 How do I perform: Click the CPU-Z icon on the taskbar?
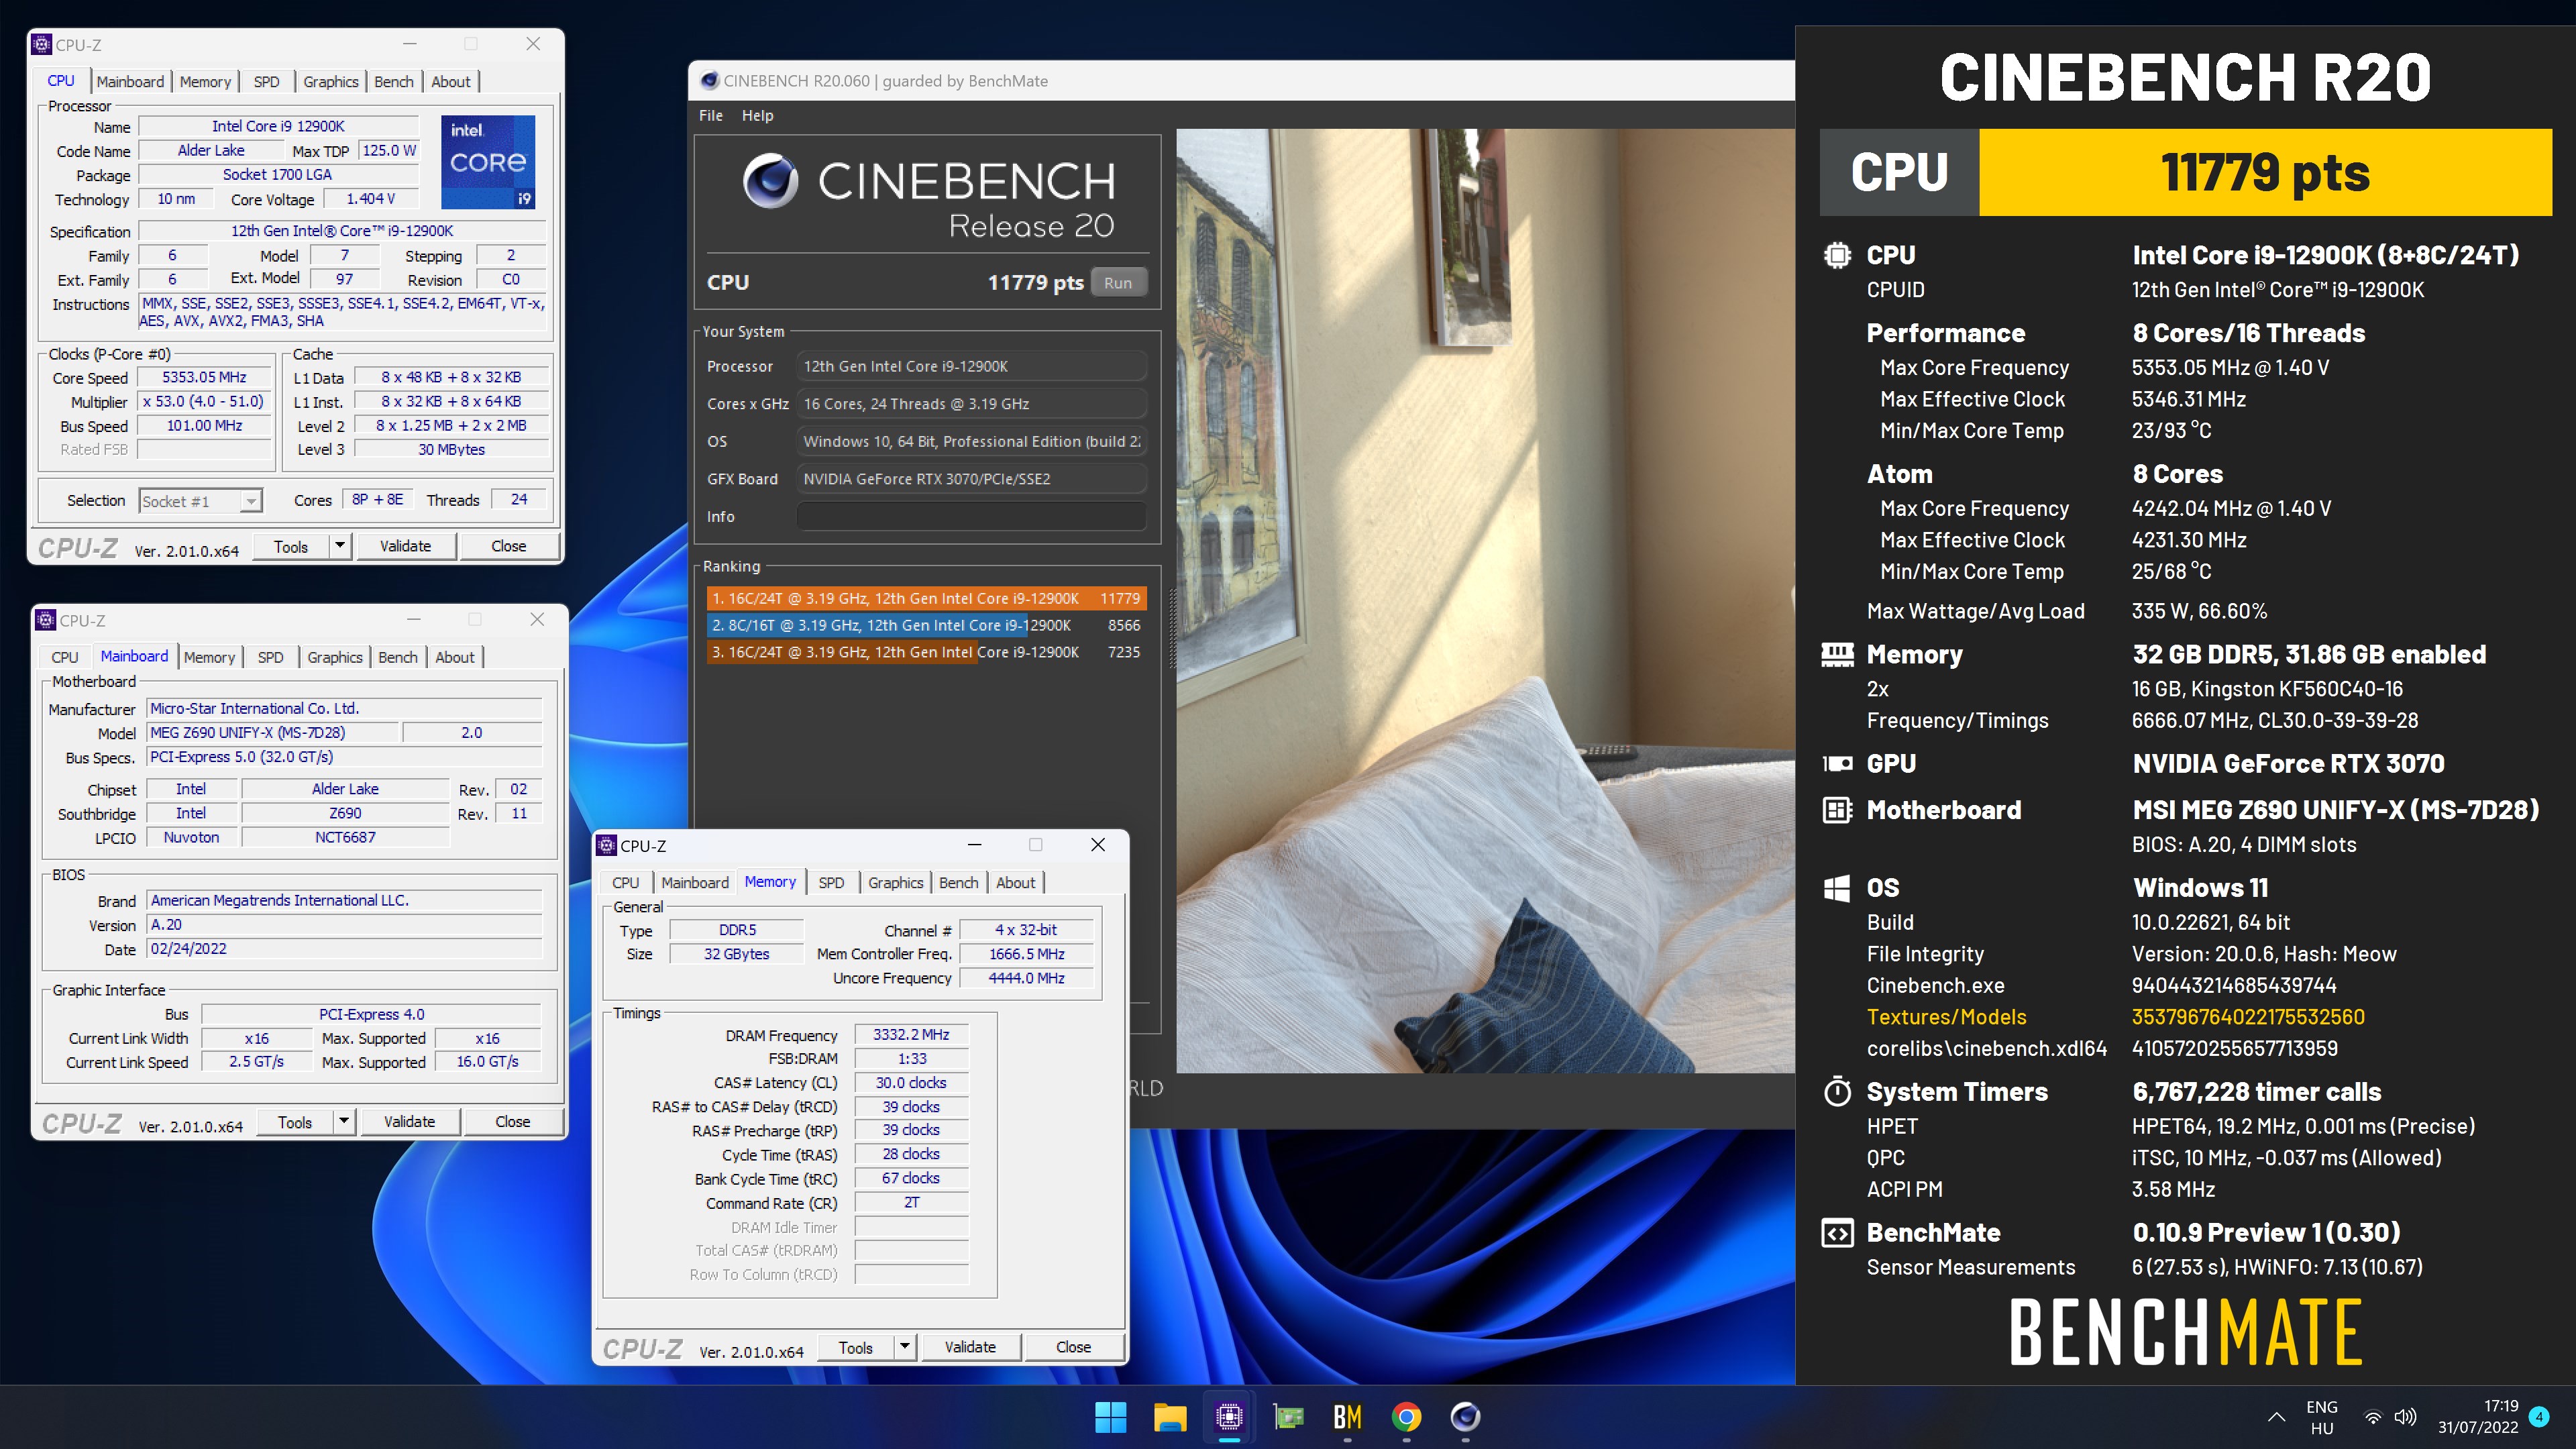(x=1229, y=1417)
